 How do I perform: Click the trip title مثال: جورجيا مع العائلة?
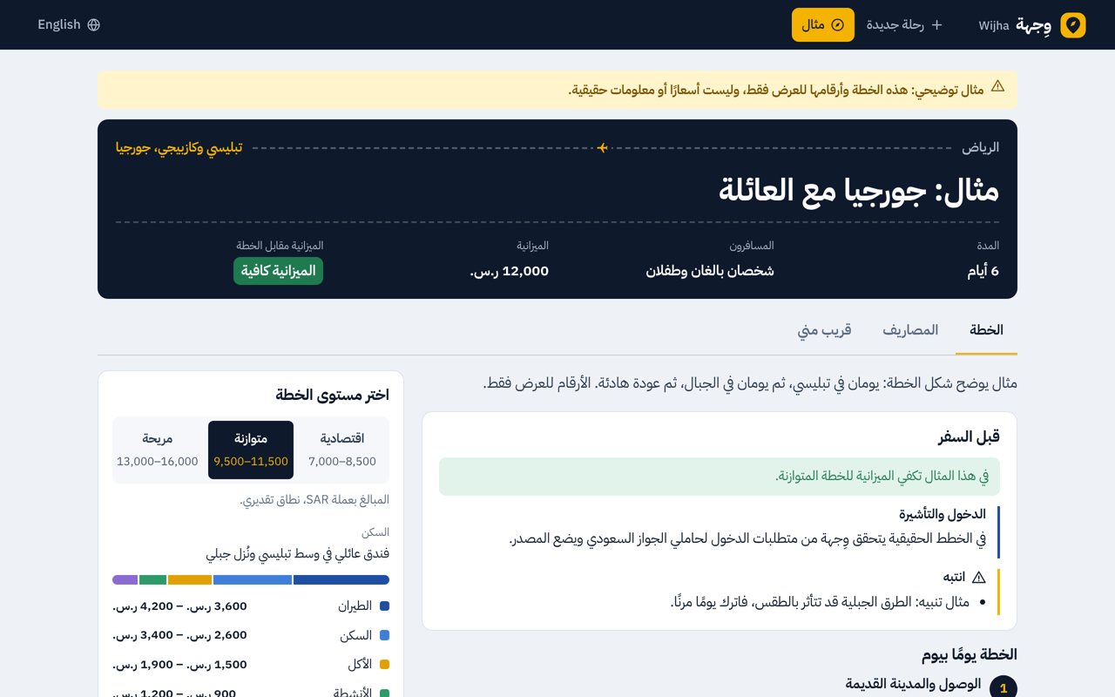[859, 190]
